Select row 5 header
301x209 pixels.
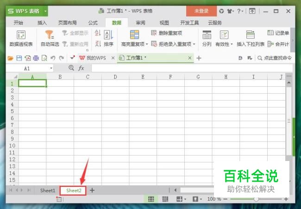click(12, 111)
